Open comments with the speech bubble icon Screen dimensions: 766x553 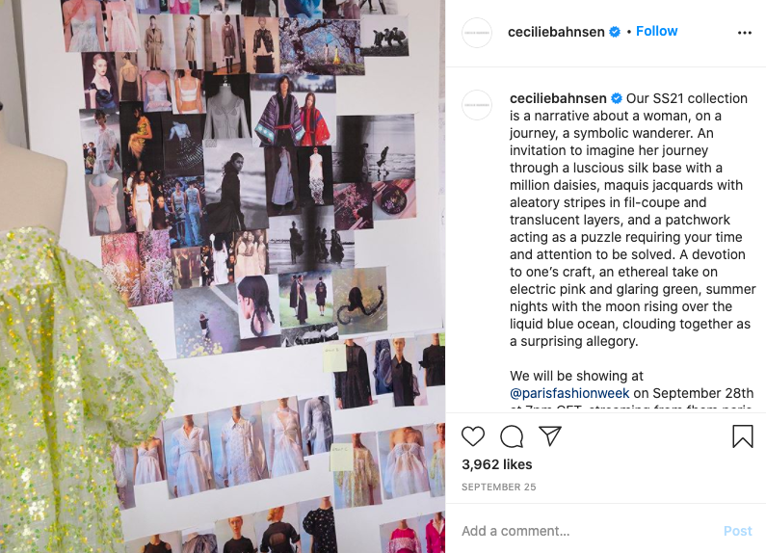512,436
